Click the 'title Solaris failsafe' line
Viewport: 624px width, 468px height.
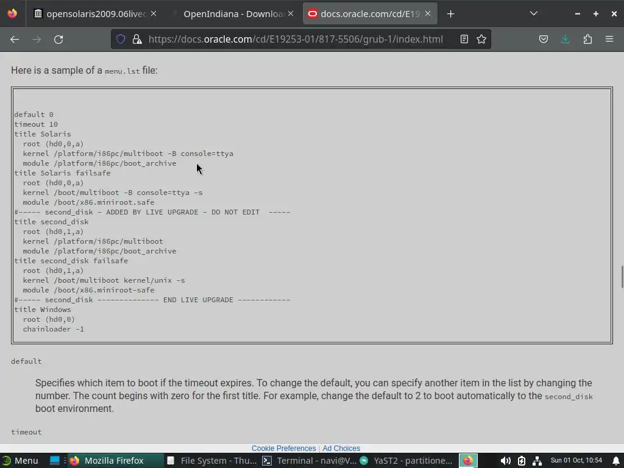click(63, 173)
